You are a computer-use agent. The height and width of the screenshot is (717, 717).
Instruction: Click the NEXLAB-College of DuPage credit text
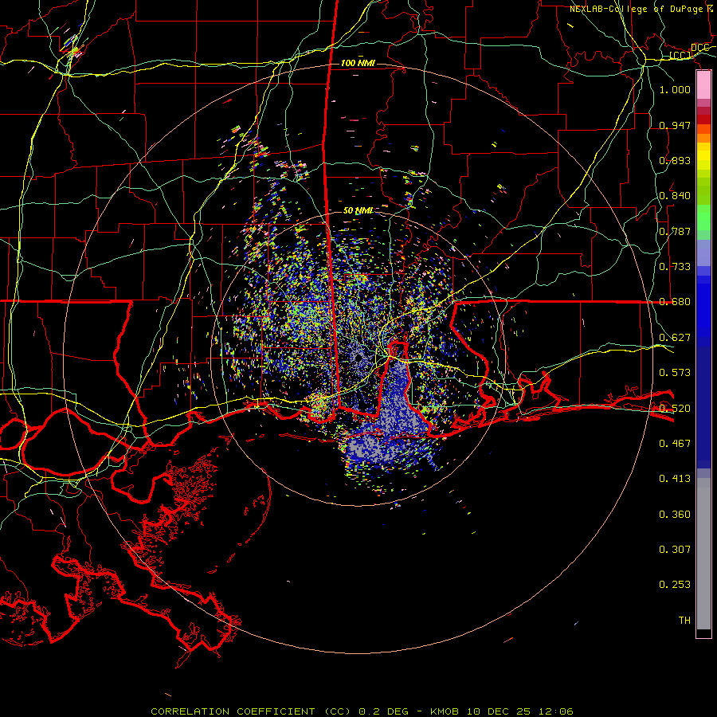tap(636, 9)
